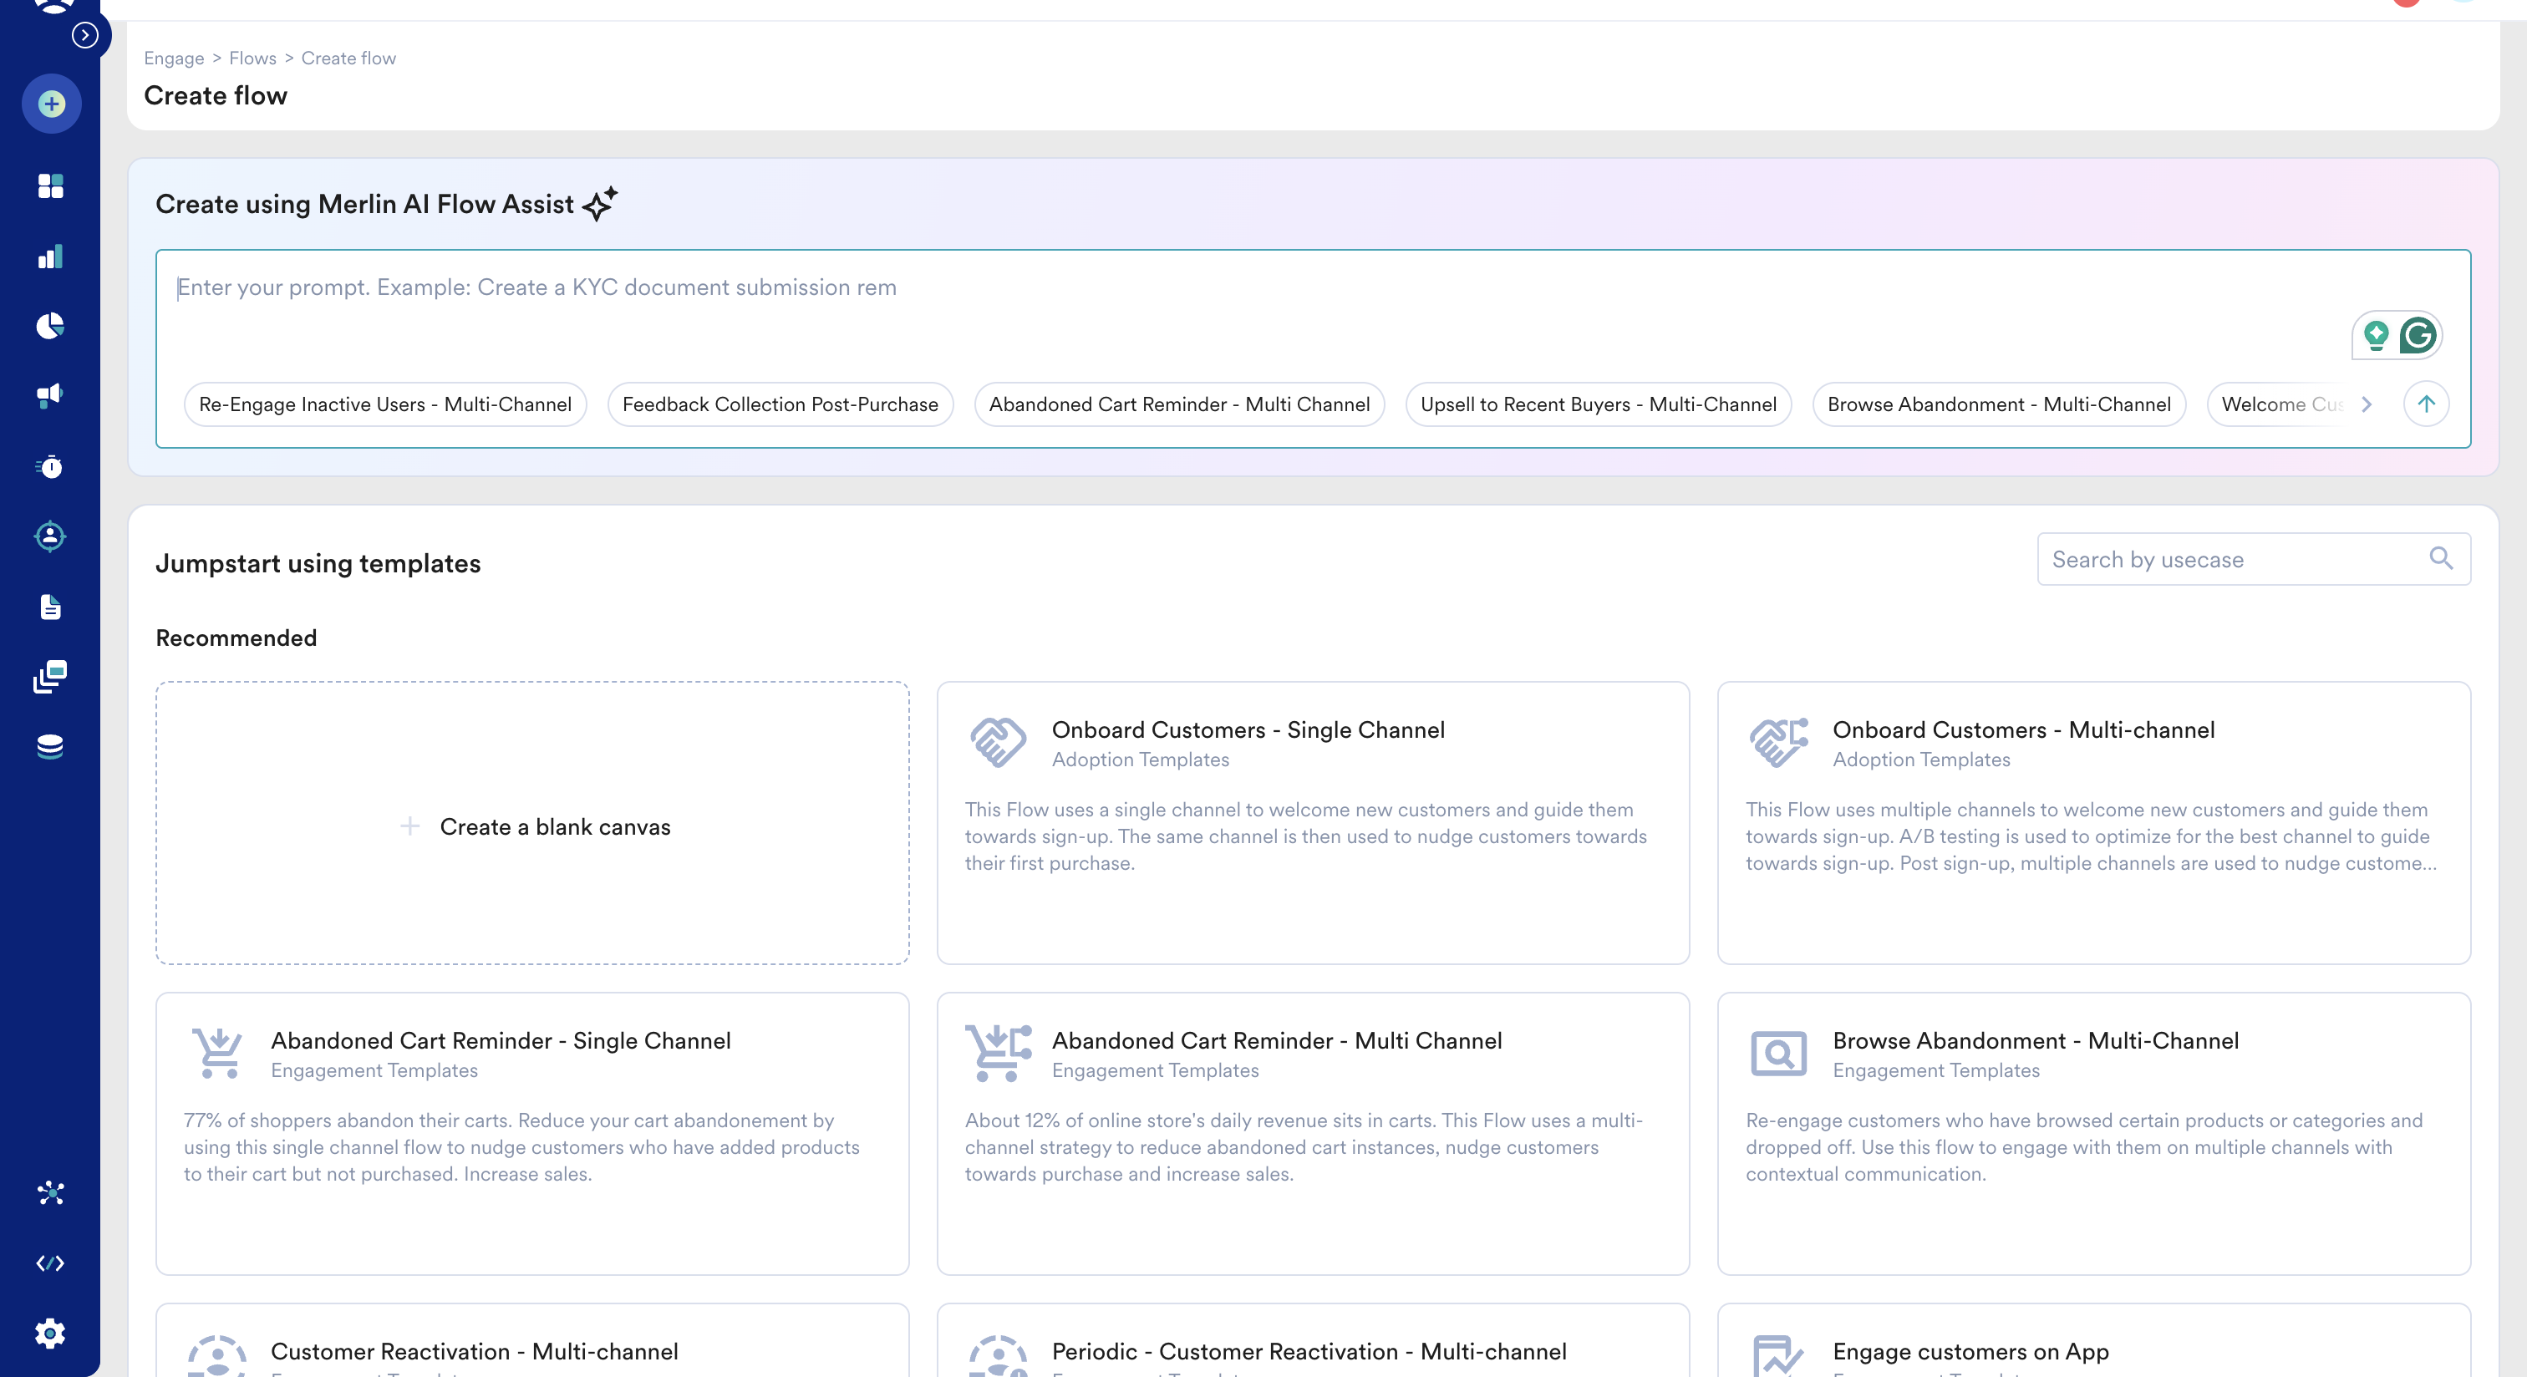Click the Grammarly icon in prompt box
This screenshot has width=2527, height=1377.
(x=2418, y=335)
